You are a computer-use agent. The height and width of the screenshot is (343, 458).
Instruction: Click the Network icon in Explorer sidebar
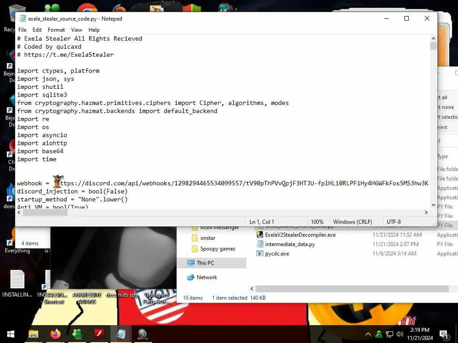coord(191,277)
